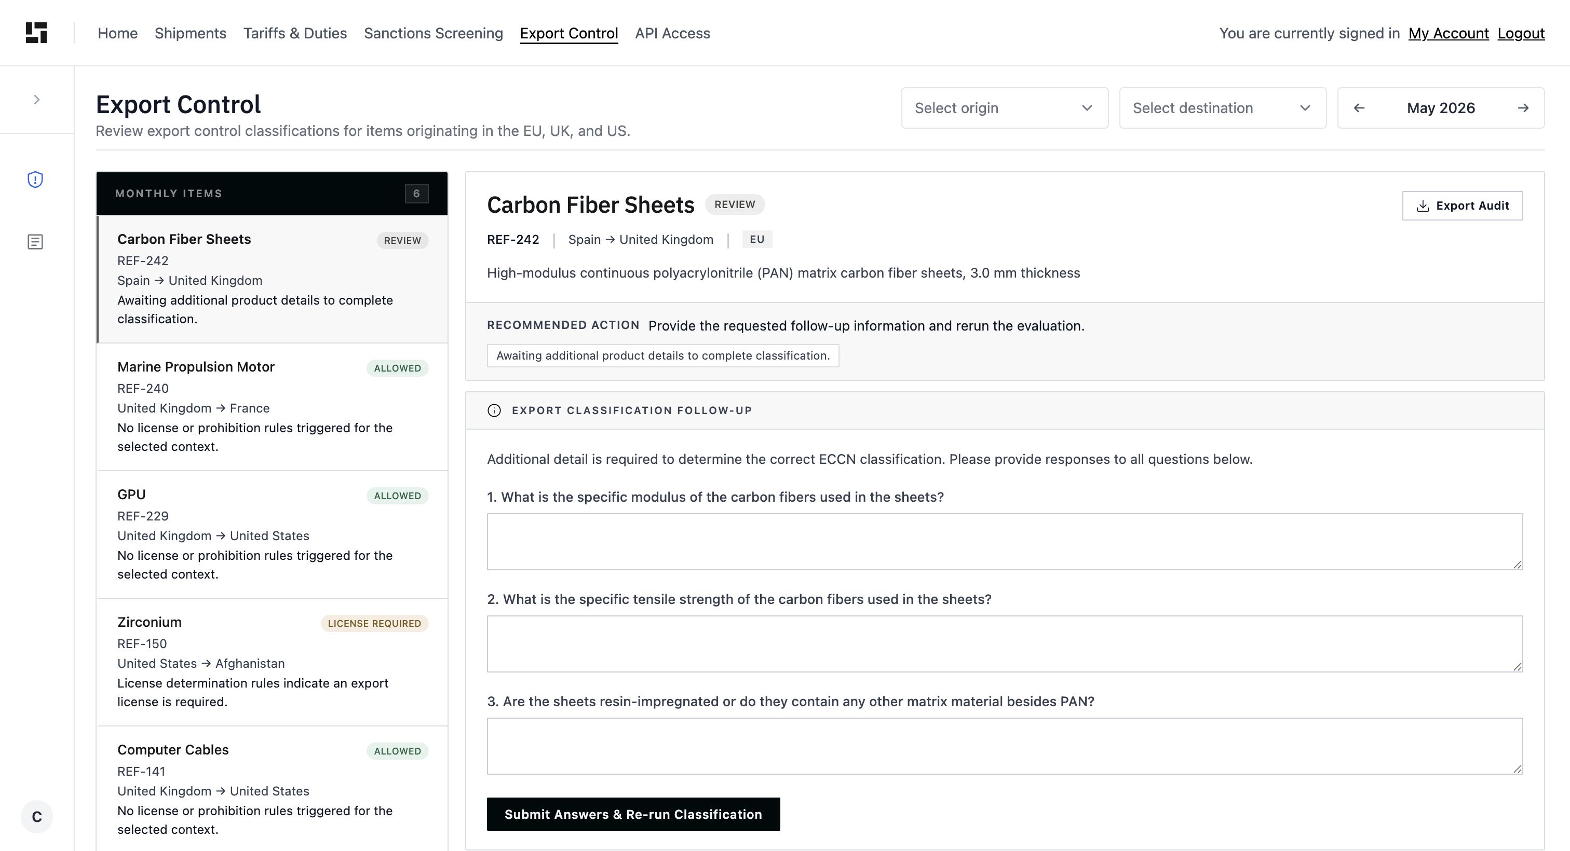1570x851 pixels.
Task: Click the info icon beside Export Classification Follow-up
Action: pyautogui.click(x=494, y=410)
